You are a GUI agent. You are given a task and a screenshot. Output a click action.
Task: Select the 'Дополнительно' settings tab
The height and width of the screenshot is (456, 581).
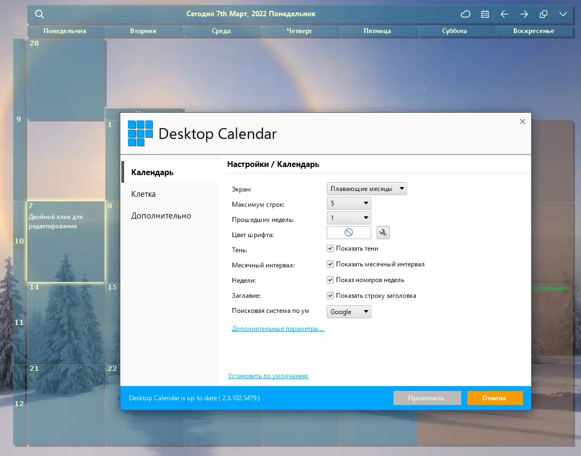[x=170, y=216]
